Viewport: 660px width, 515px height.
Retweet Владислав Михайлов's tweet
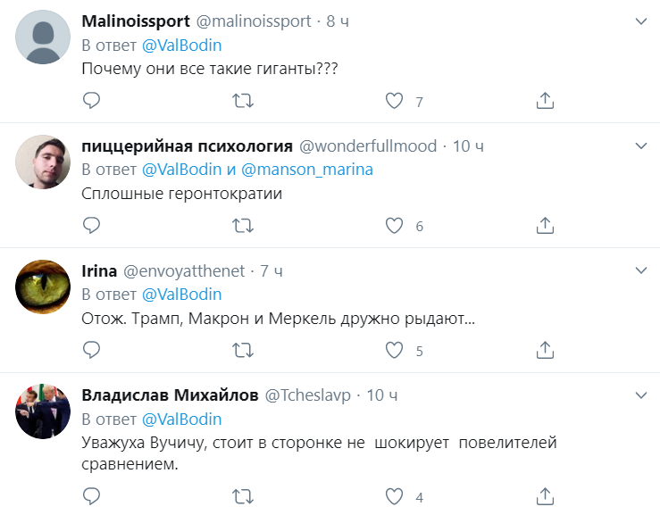coord(242,495)
